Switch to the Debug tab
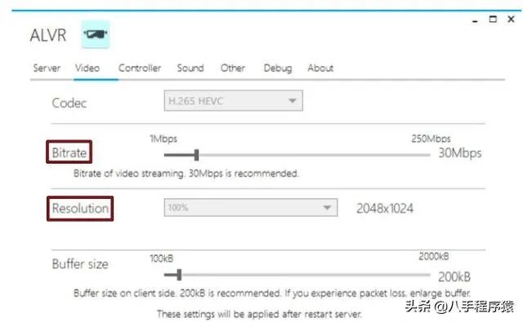Image resolution: width=523 pixels, height=322 pixels. tap(278, 68)
